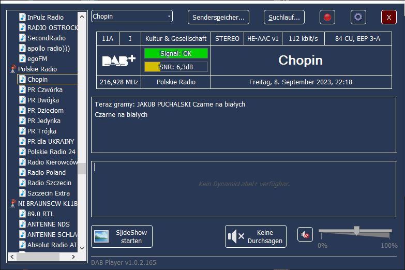Start the Suchlauf station scan
Image resolution: width=405 pixels, height=270 pixels.
click(x=284, y=17)
